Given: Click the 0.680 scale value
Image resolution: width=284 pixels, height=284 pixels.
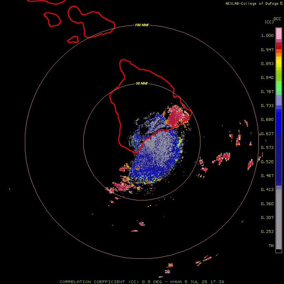Looking at the screenshot, I should [267, 120].
